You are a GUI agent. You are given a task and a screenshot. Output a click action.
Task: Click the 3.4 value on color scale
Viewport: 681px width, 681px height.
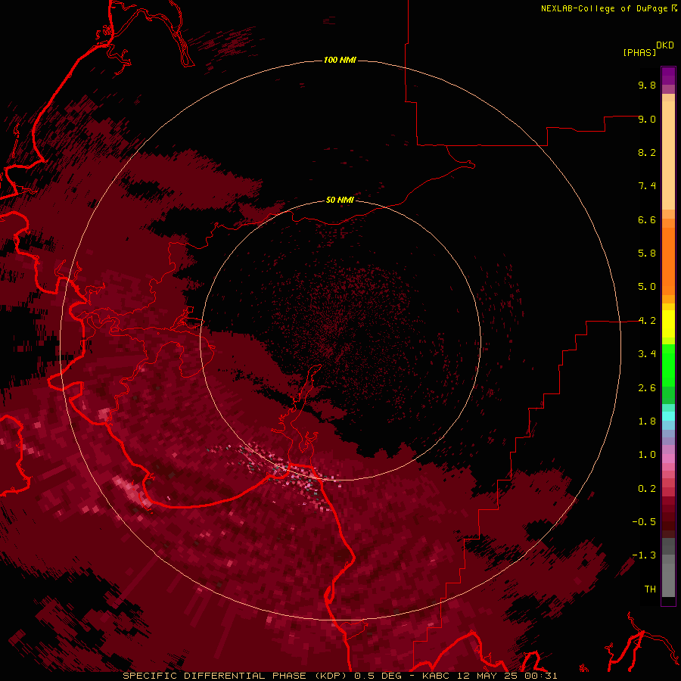coord(647,354)
